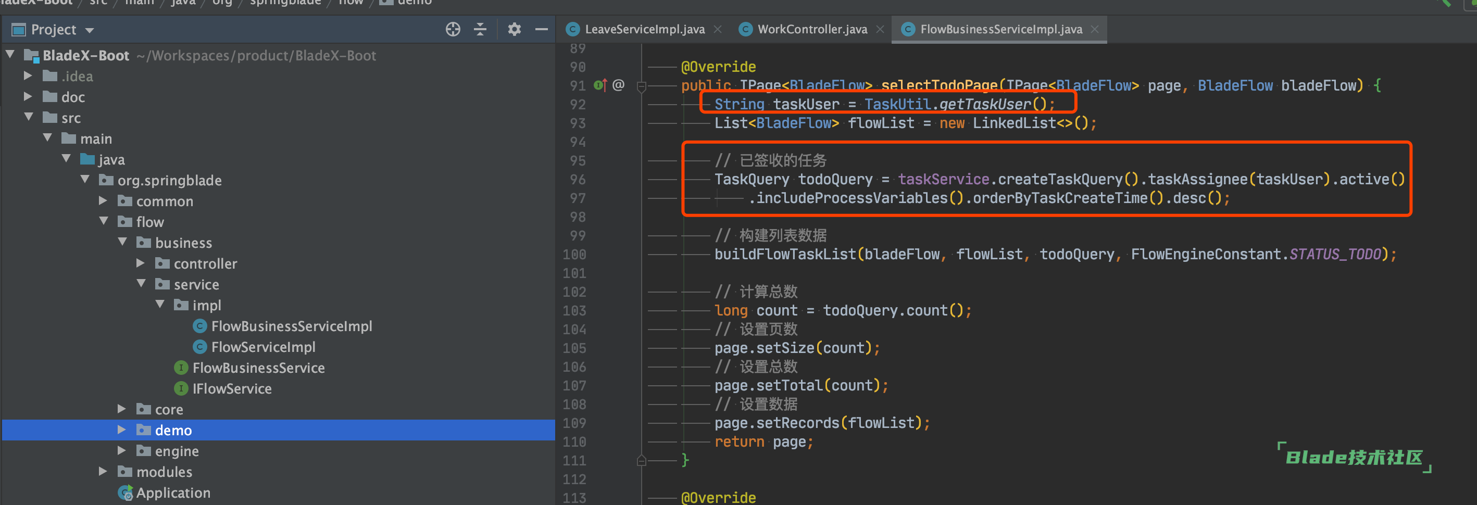1477x505 pixels.
Task: Close the FlowBusinessServiceImpl.java tab
Action: [x=1095, y=29]
